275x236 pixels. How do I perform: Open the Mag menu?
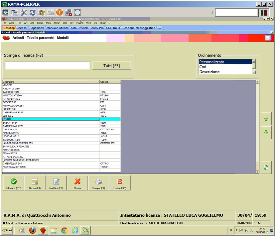coord(49,23)
